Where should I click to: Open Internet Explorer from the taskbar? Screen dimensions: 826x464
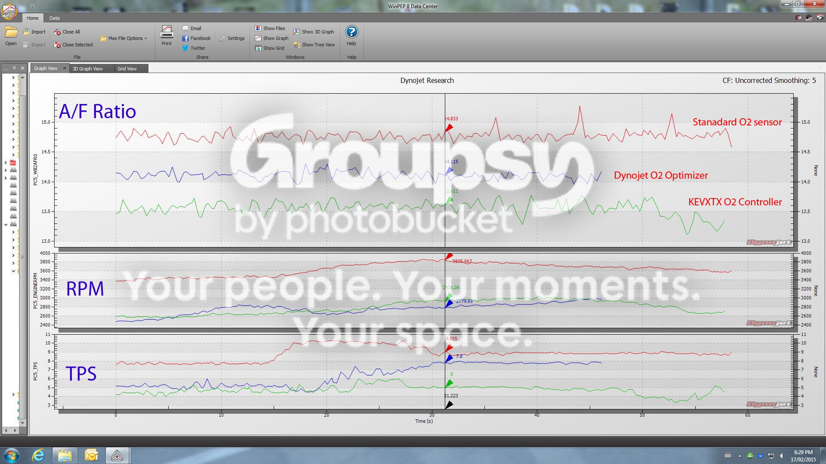38,455
